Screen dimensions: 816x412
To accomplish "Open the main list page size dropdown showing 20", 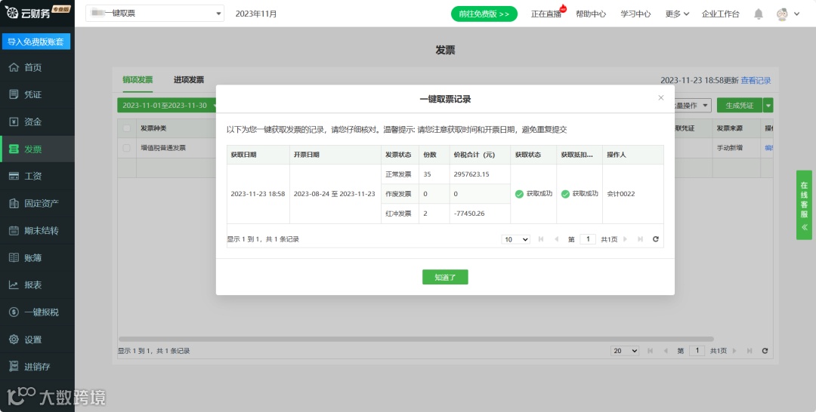I will [x=625, y=351].
